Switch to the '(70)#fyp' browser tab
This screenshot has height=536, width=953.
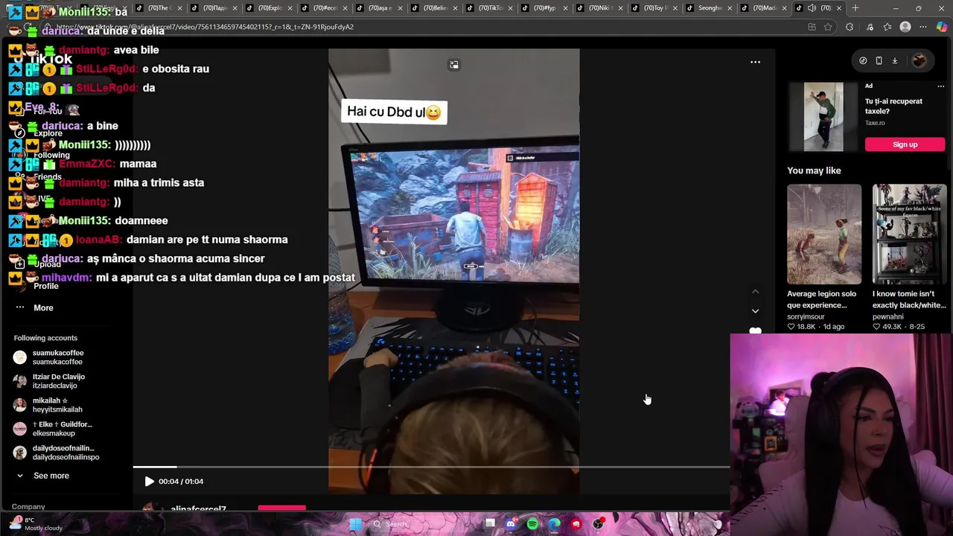click(x=546, y=8)
